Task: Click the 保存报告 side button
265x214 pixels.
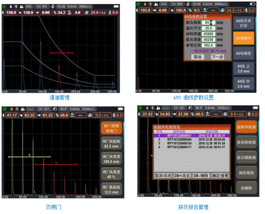Action: (x=247, y=173)
